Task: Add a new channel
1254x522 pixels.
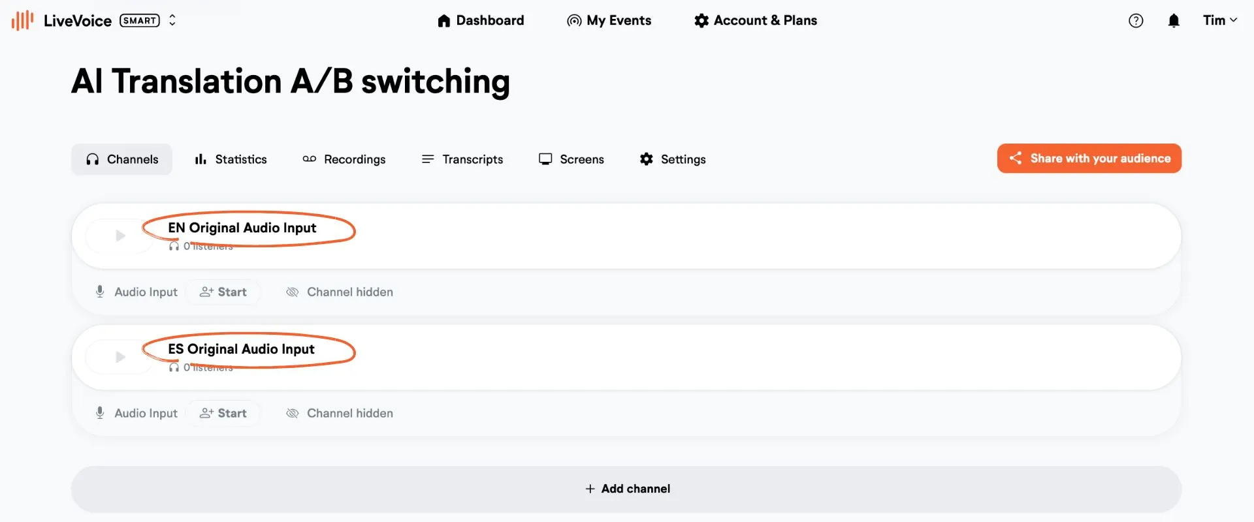Action: coord(626,489)
